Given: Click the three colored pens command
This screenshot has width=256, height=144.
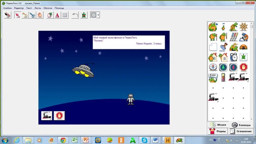Looking at the screenshot, I should 233,37.
